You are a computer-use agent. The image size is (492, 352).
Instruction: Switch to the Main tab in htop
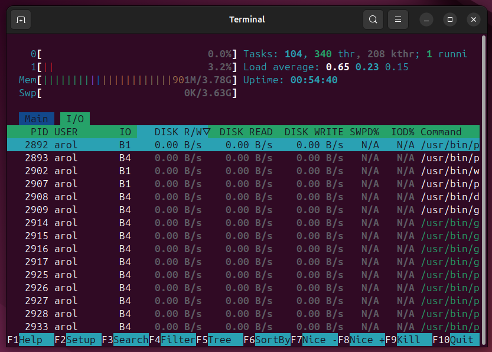pyautogui.click(x=37, y=119)
